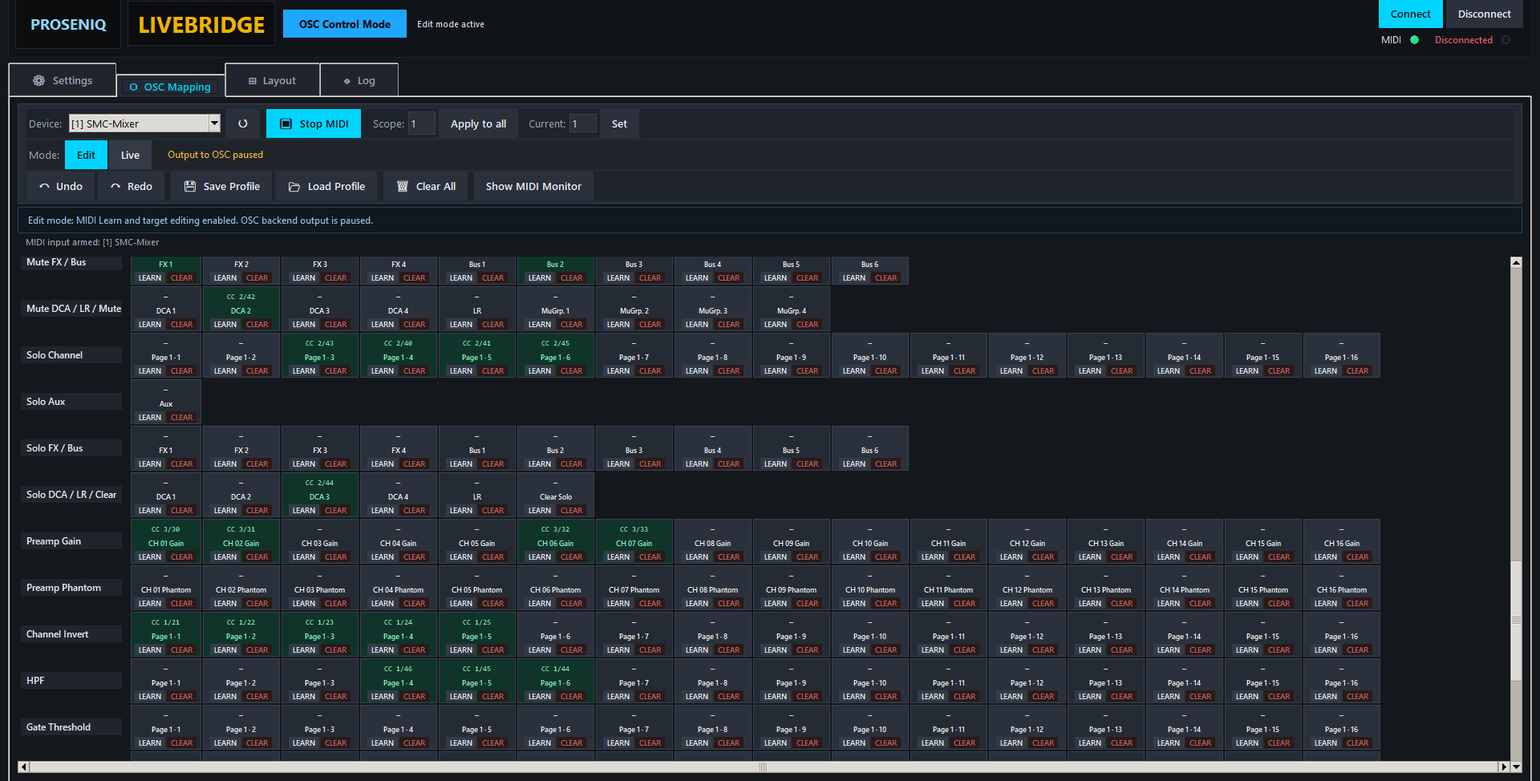Switch mode to Edit
This screenshot has height=781, width=1540.
pos(86,155)
